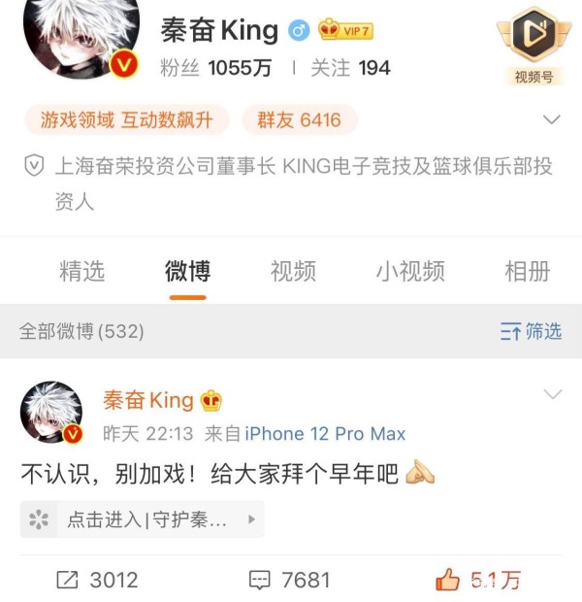Like the post with thumbs-up icon
Viewport: 582px width, 602px height.
coord(447,580)
